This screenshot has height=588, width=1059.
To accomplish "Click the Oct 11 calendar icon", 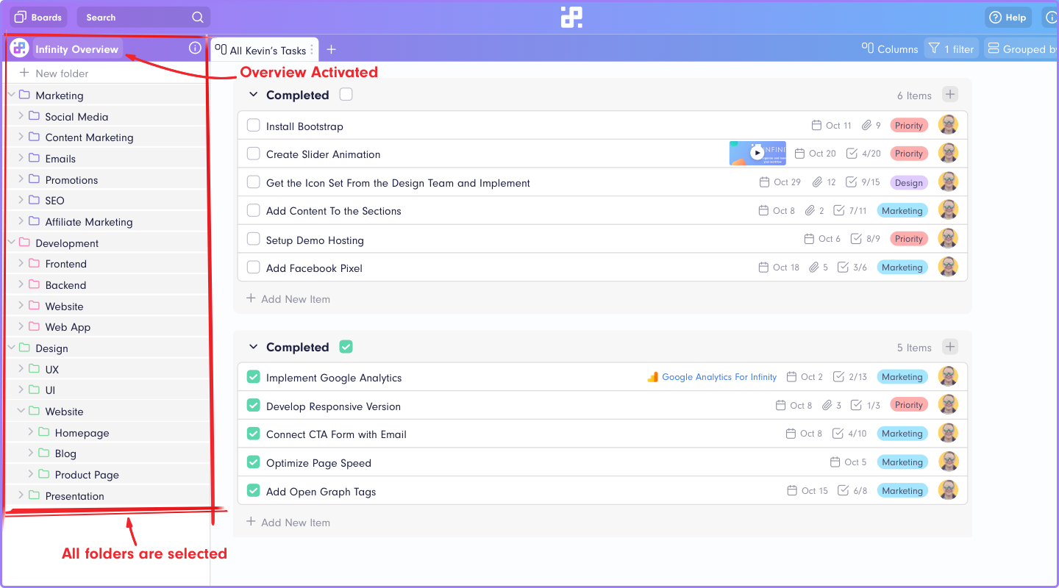I will [816, 126].
